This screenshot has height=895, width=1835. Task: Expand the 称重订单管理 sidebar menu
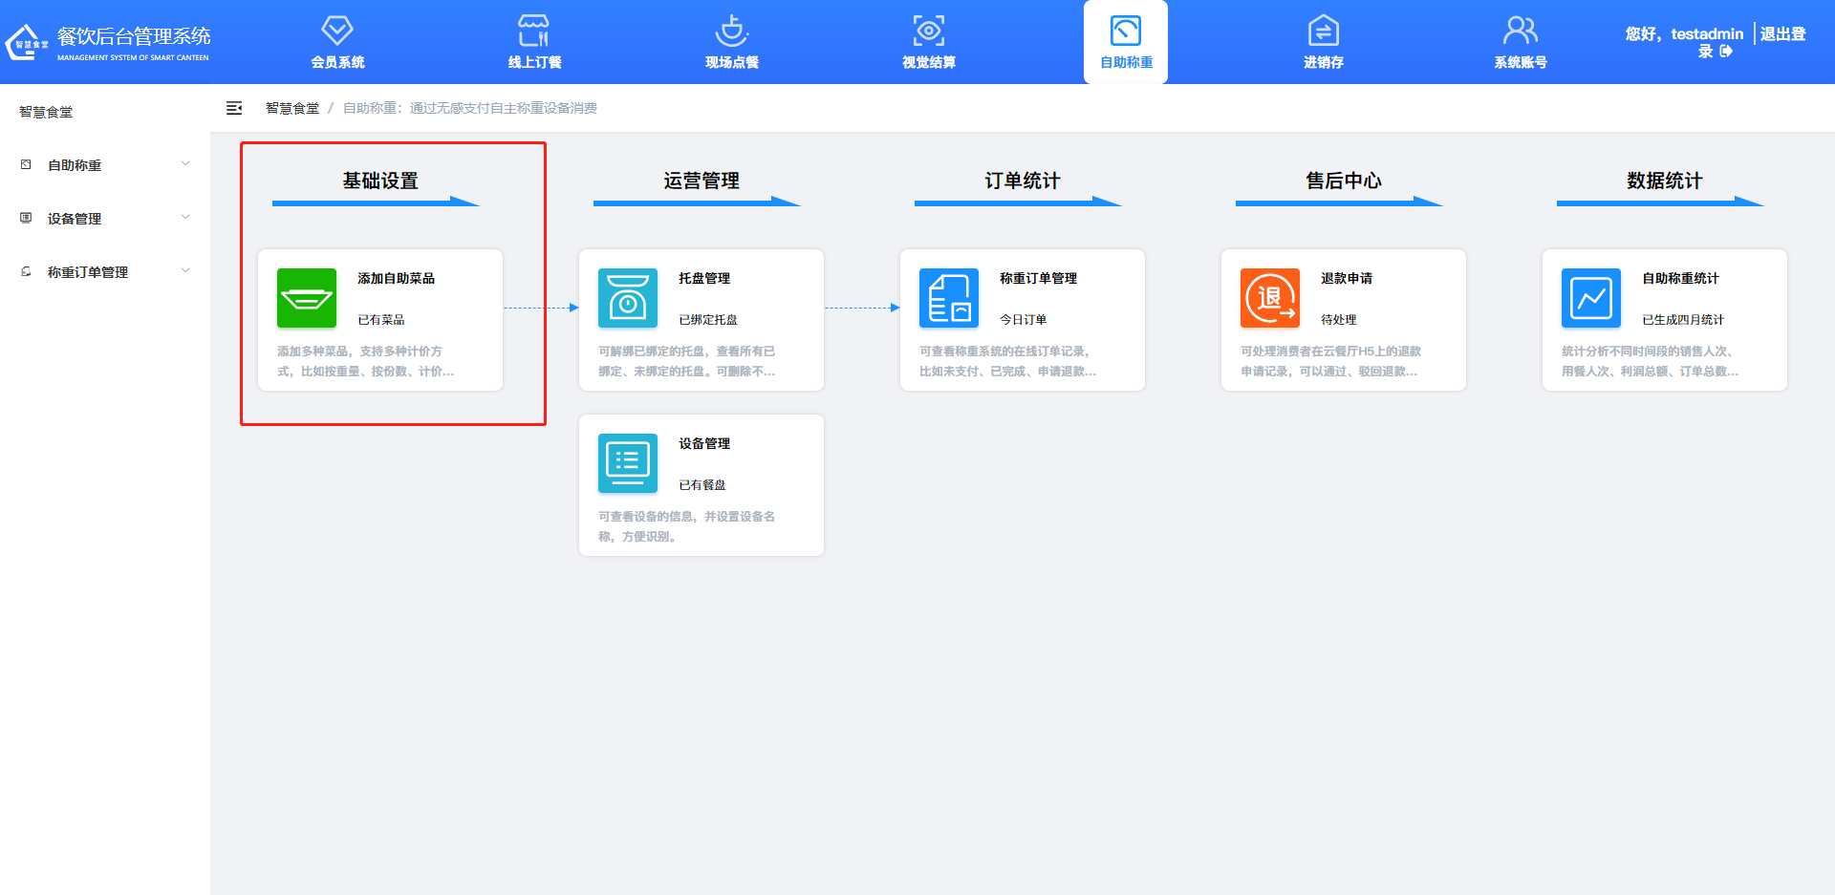[x=105, y=272]
